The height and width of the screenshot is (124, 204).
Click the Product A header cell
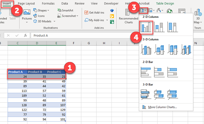pos(18,72)
